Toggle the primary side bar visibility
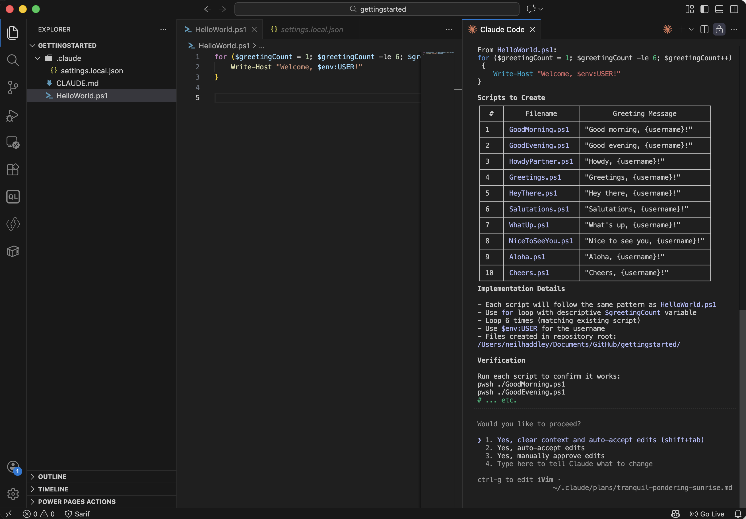Screen dimensions: 746x519 click(704, 9)
